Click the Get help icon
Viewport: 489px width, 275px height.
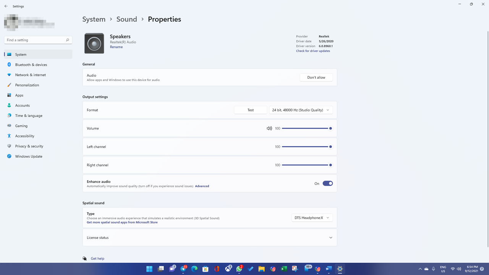pos(85,259)
